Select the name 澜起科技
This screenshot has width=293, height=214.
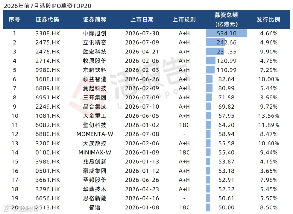[95, 88]
